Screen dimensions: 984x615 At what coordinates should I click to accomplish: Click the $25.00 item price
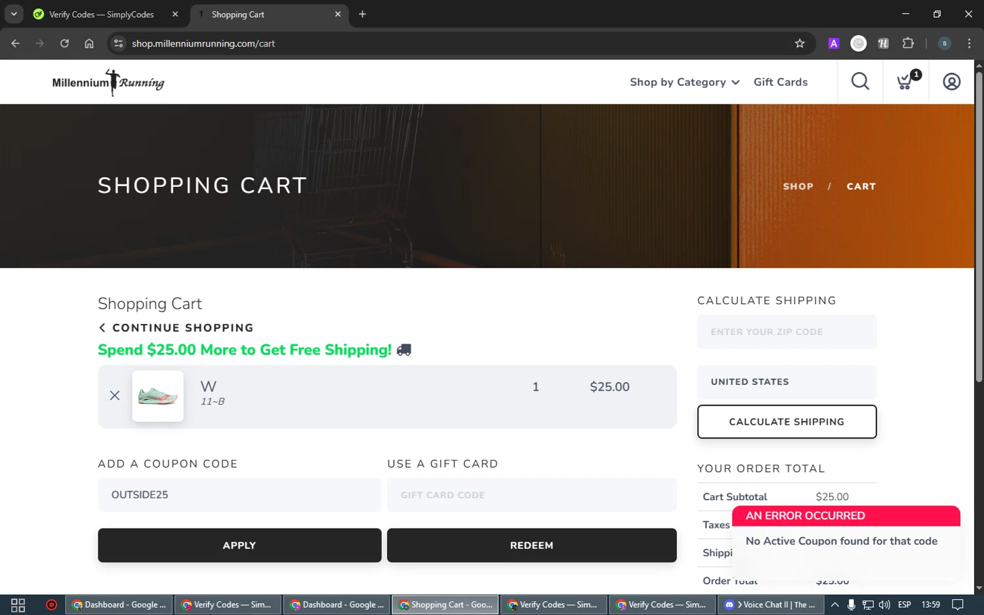click(609, 387)
